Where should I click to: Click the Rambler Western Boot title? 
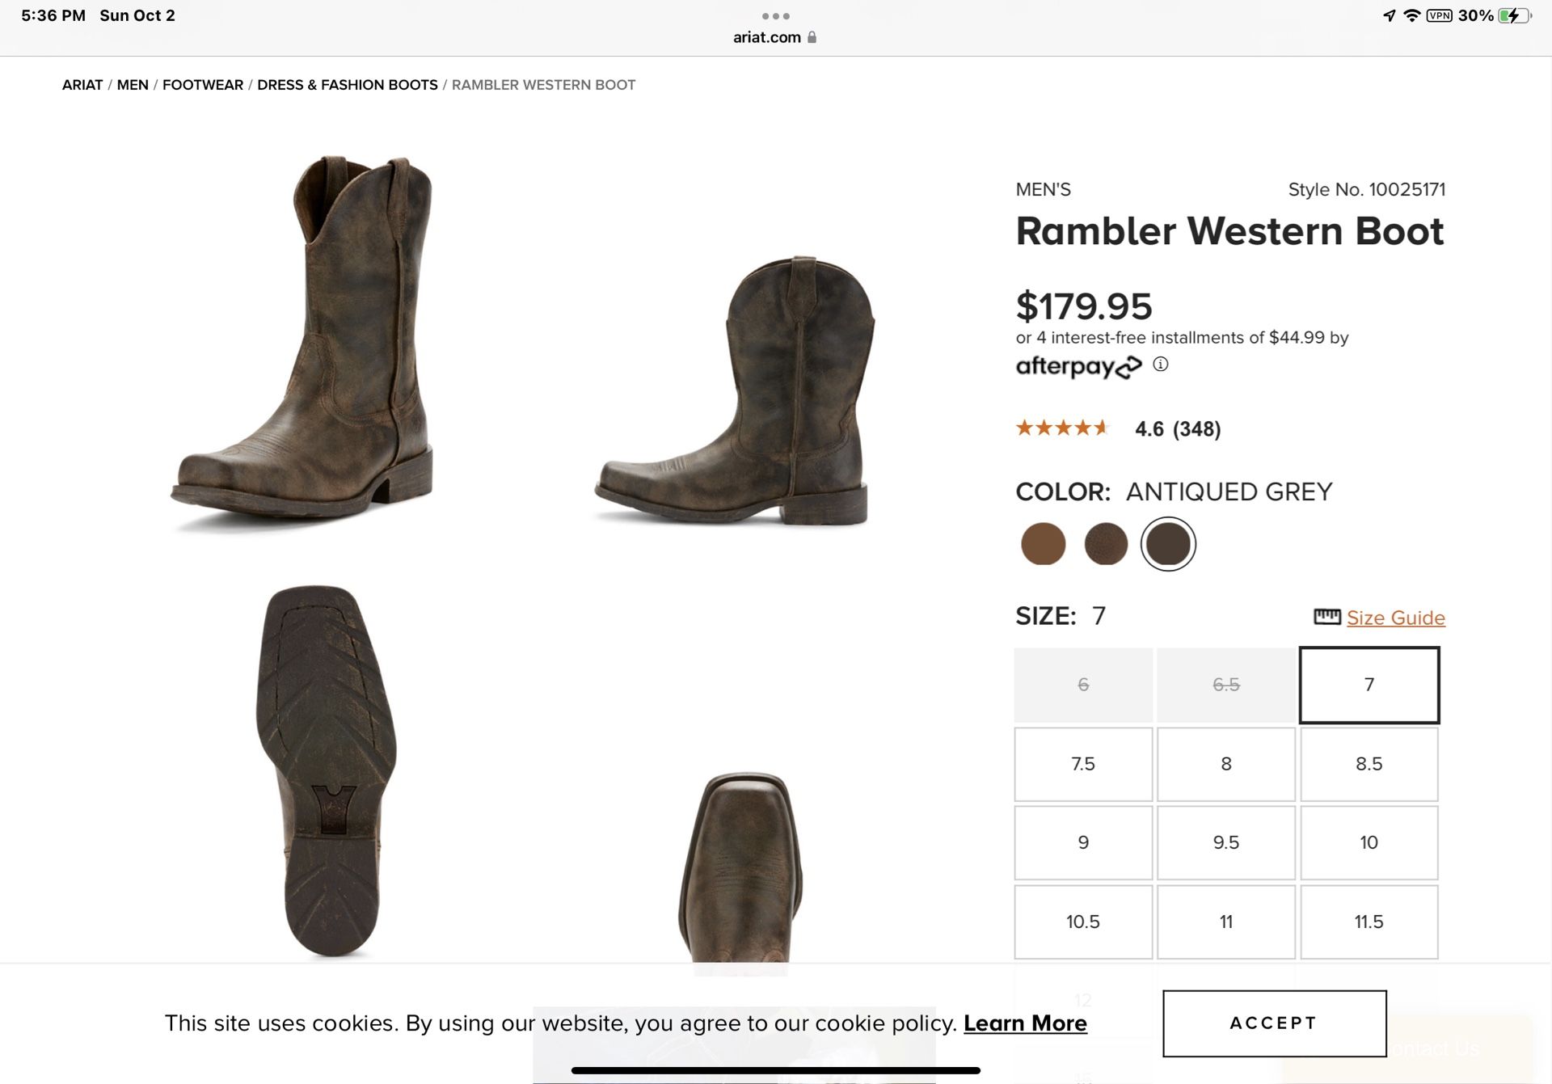(x=1229, y=231)
